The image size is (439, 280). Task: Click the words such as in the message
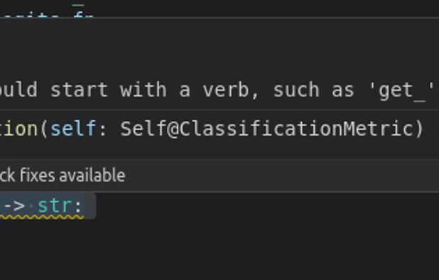click(314, 90)
